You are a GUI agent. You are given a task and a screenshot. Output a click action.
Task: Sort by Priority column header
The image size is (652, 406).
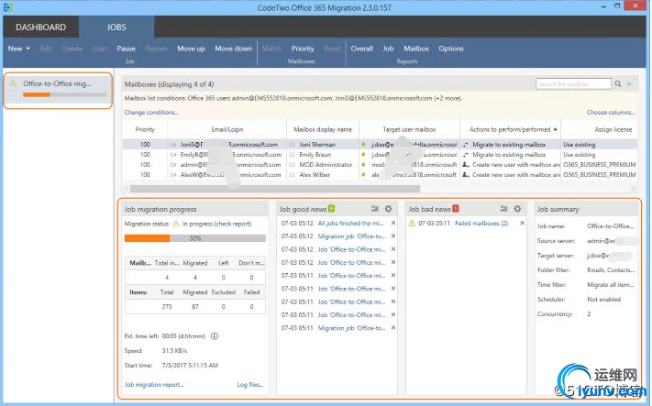(145, 129)
